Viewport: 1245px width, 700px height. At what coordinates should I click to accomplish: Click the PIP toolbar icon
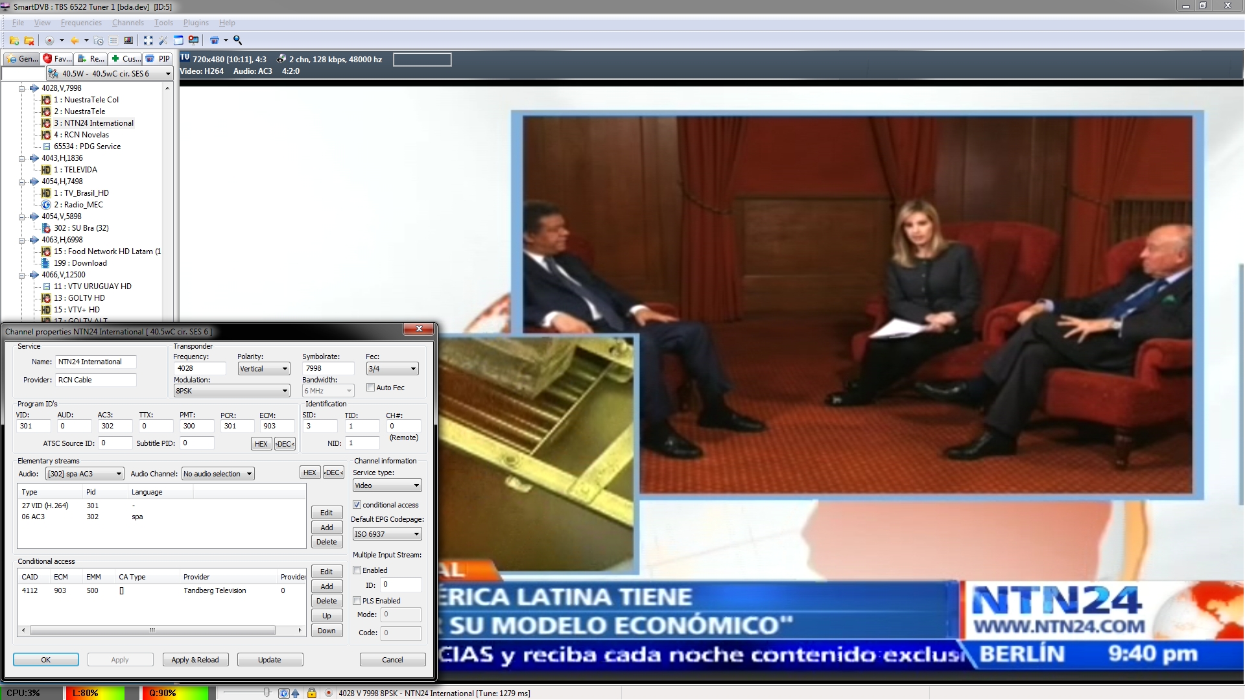[x=215, y=40]
